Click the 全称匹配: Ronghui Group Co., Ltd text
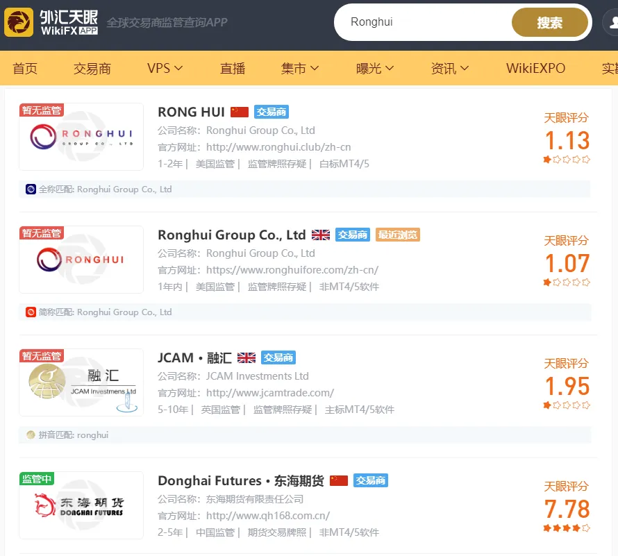 click(106, 189)
